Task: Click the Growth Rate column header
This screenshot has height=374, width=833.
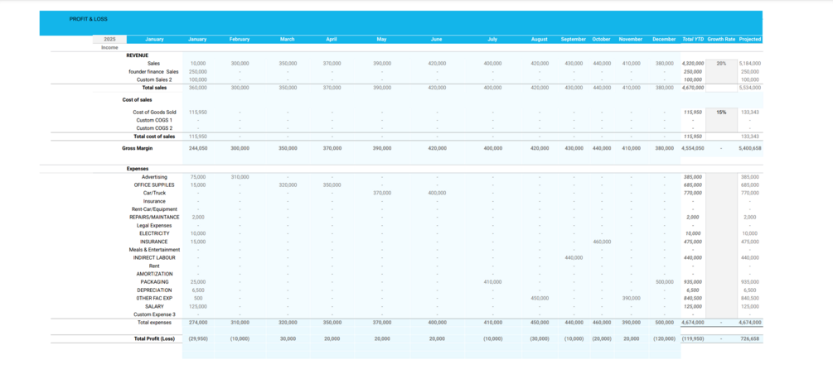Action: [721, 39]
